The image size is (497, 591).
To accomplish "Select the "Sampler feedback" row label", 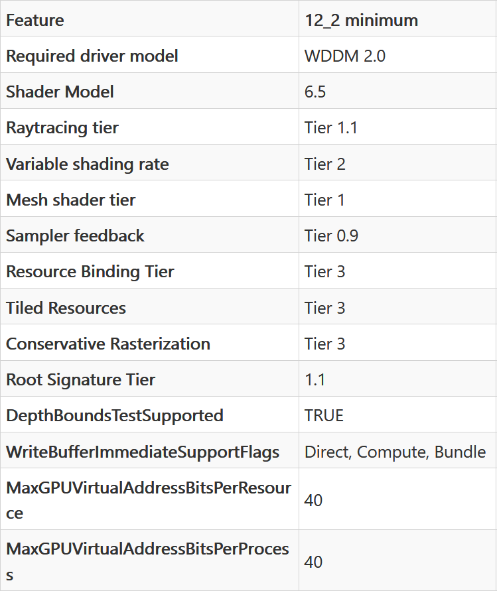I will coord(75,235).
